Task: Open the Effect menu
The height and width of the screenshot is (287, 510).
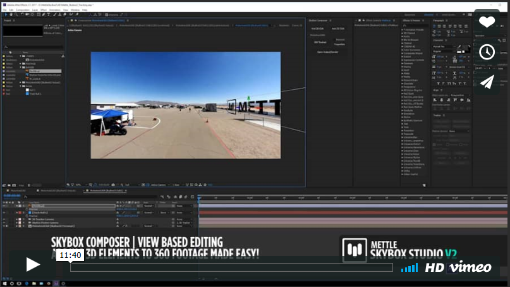Action: click(43, 10)
